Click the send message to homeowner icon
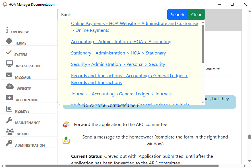252x168 pixels. coord(66,140)
